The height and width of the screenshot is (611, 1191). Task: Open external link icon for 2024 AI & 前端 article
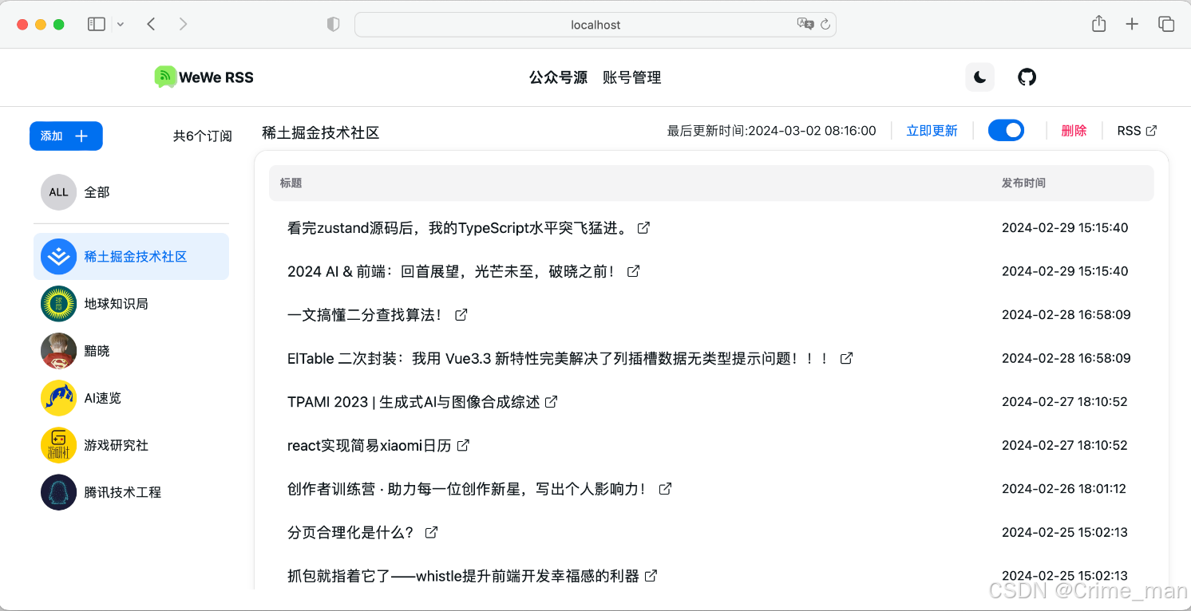point(633,271)
